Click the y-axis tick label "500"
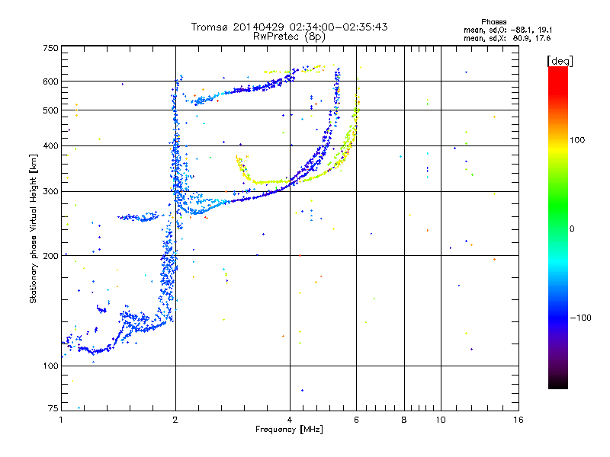Image resolution: width=610 pixels, height=457 pixels. click(x=50, y=110)
